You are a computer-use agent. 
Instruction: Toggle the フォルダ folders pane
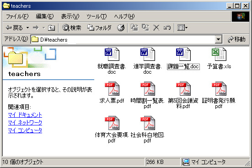99,28
